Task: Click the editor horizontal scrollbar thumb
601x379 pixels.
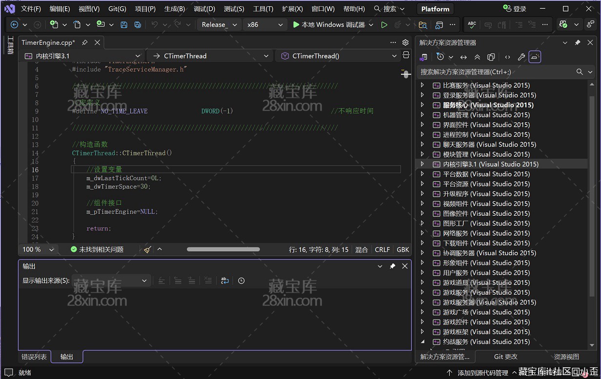Action: tap(223, 249)
